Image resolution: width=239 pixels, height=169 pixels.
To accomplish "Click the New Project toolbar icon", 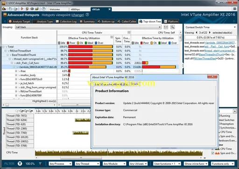I will pos(10,9).
